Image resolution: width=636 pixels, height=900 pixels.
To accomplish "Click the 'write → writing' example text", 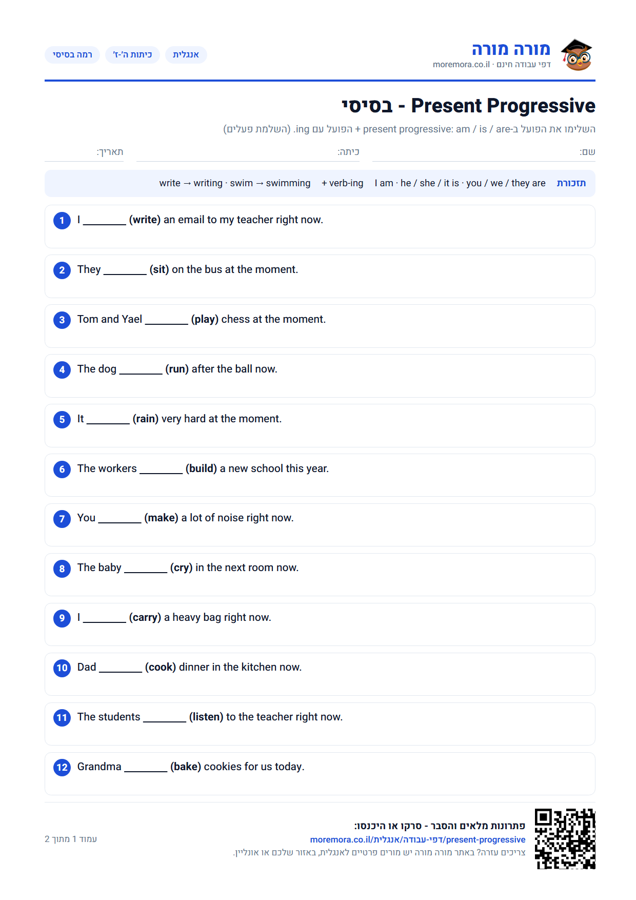I will pos(191,183).
